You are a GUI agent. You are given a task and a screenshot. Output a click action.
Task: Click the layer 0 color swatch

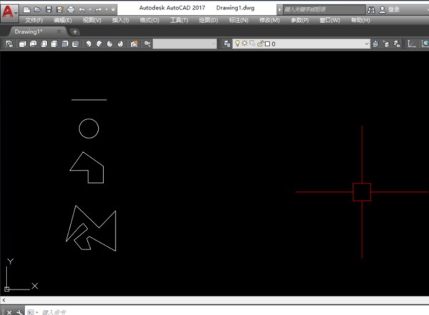coord(266,44)
